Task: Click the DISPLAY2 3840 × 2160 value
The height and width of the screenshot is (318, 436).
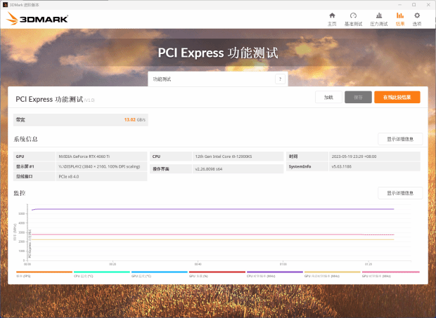Action: [x=99, y=166]
